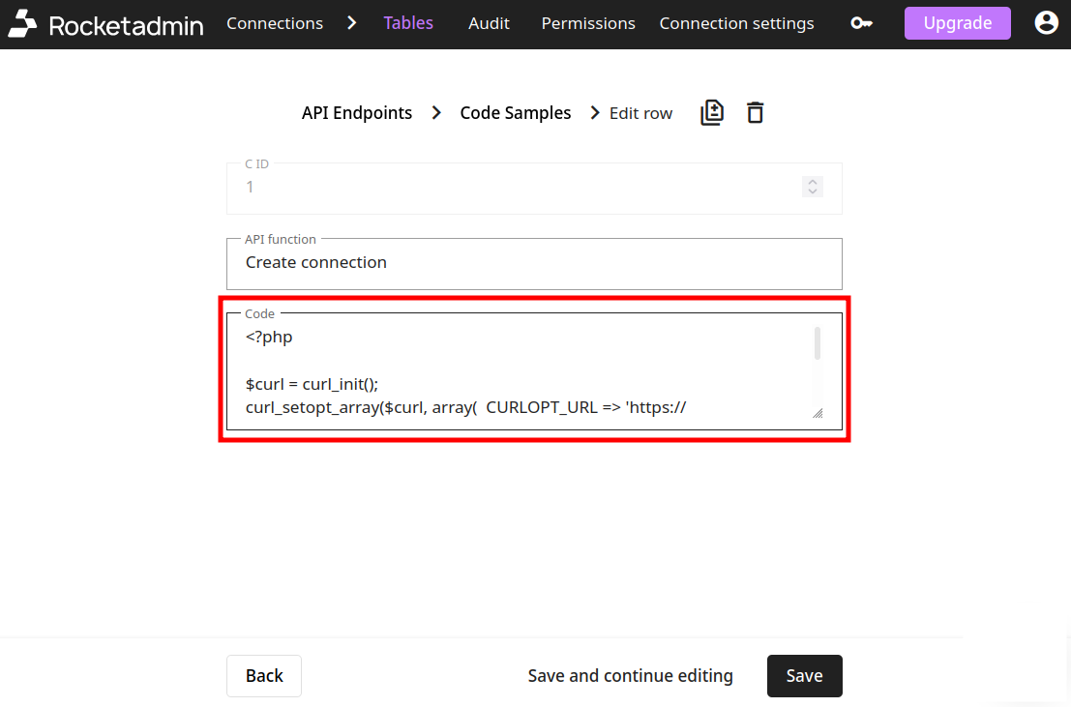The image size is (1071, 707).
Task: Select Save and continue editing
Action: 630,675
